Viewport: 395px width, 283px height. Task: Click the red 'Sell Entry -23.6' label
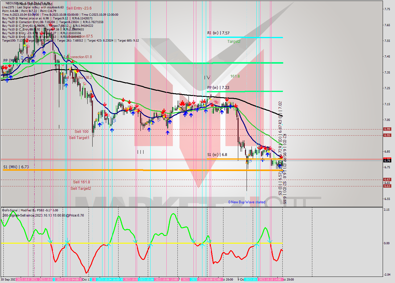pos(79,8)
